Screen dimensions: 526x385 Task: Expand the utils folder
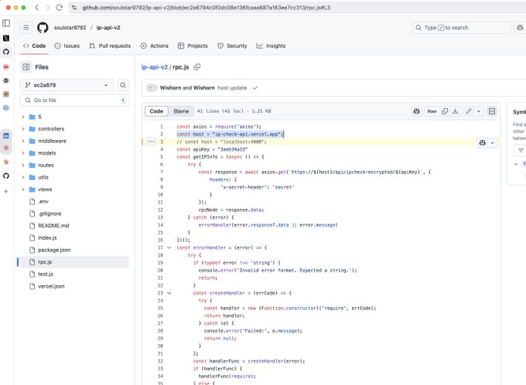23,177
